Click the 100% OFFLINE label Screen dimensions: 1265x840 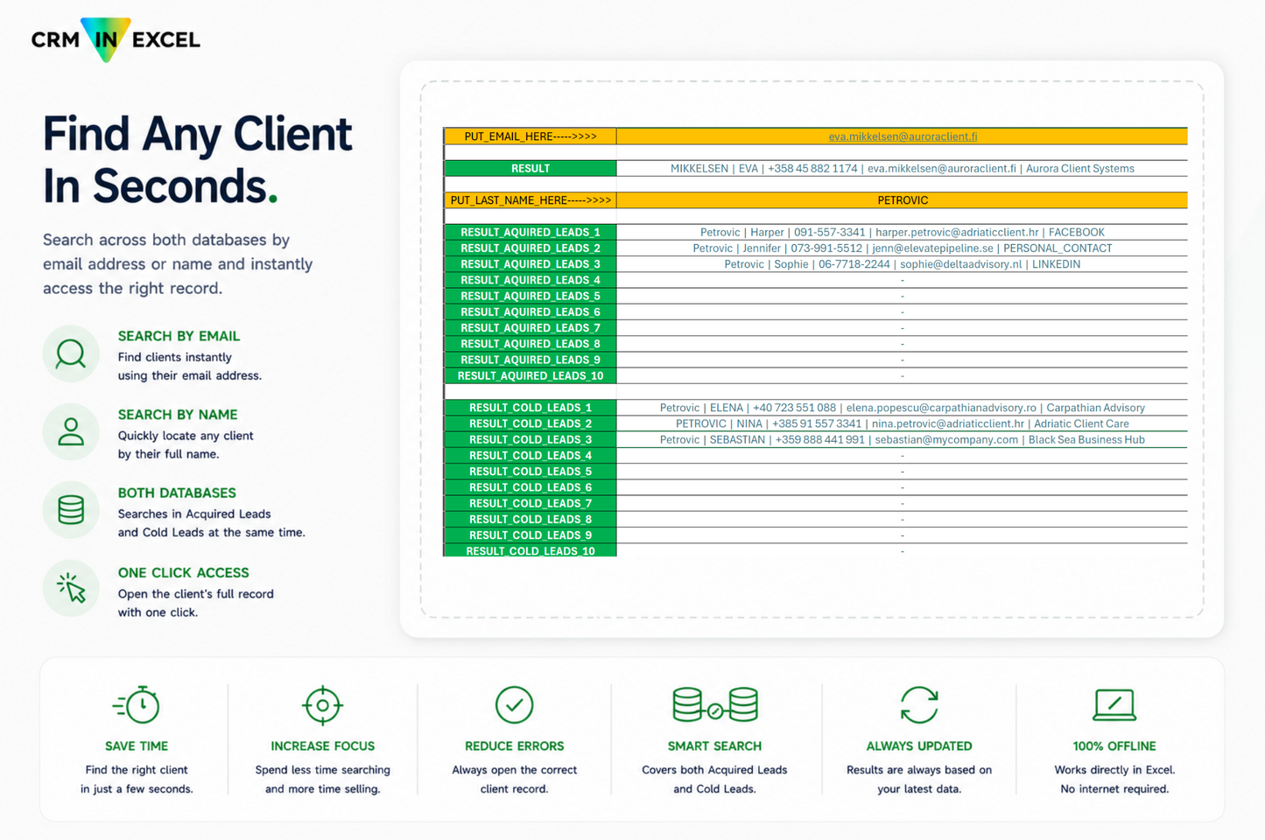coord(1114,746)
